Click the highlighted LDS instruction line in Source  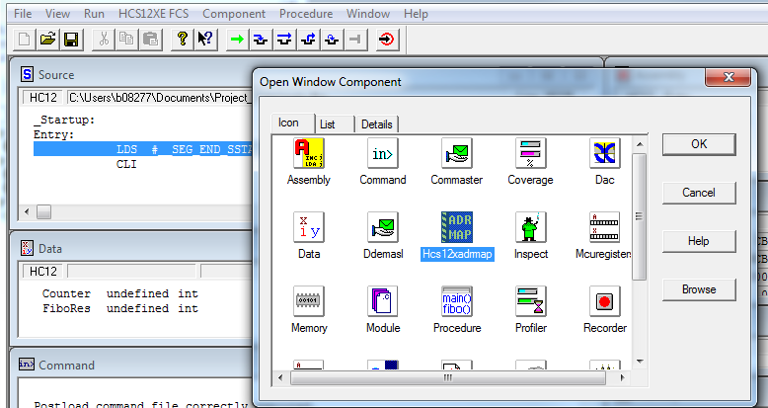pos(143,149)
